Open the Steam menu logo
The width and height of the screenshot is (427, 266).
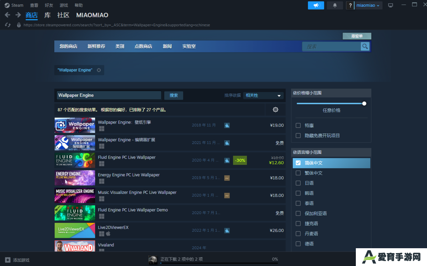coord(7,5)
